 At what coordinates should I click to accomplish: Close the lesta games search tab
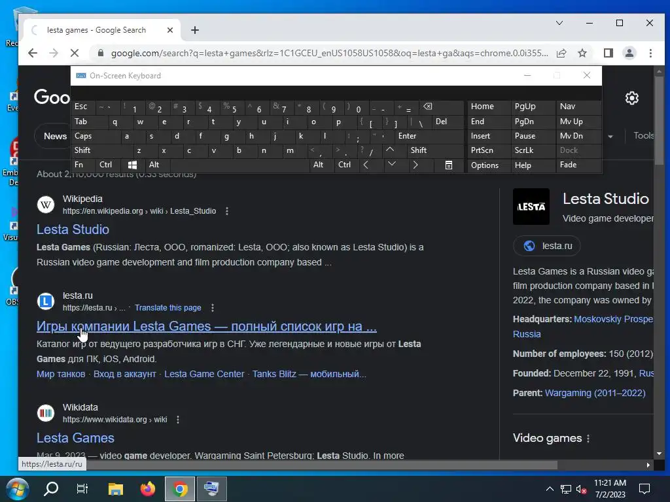coord(170,30)
